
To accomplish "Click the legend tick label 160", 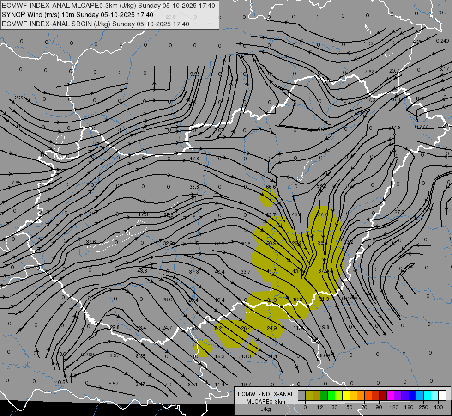I will coord(409,407).
